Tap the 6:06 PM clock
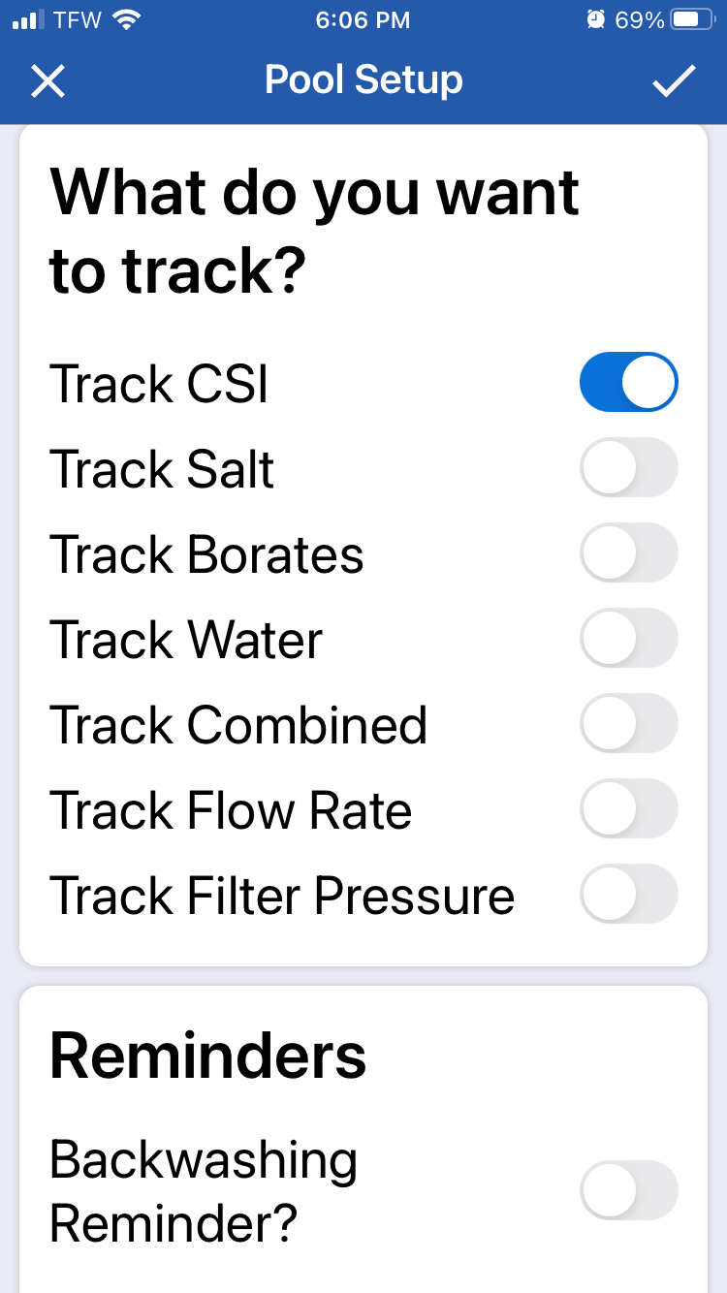This screenshot has width=727, height=1293. click(363, 19)
